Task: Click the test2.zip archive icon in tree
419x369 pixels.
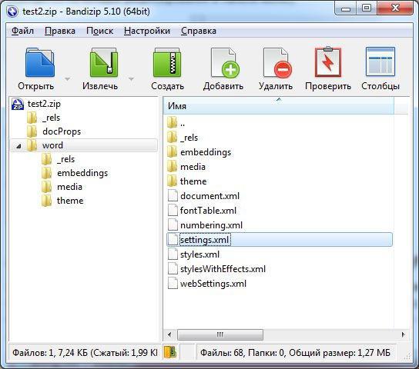Action: [18, 104]
